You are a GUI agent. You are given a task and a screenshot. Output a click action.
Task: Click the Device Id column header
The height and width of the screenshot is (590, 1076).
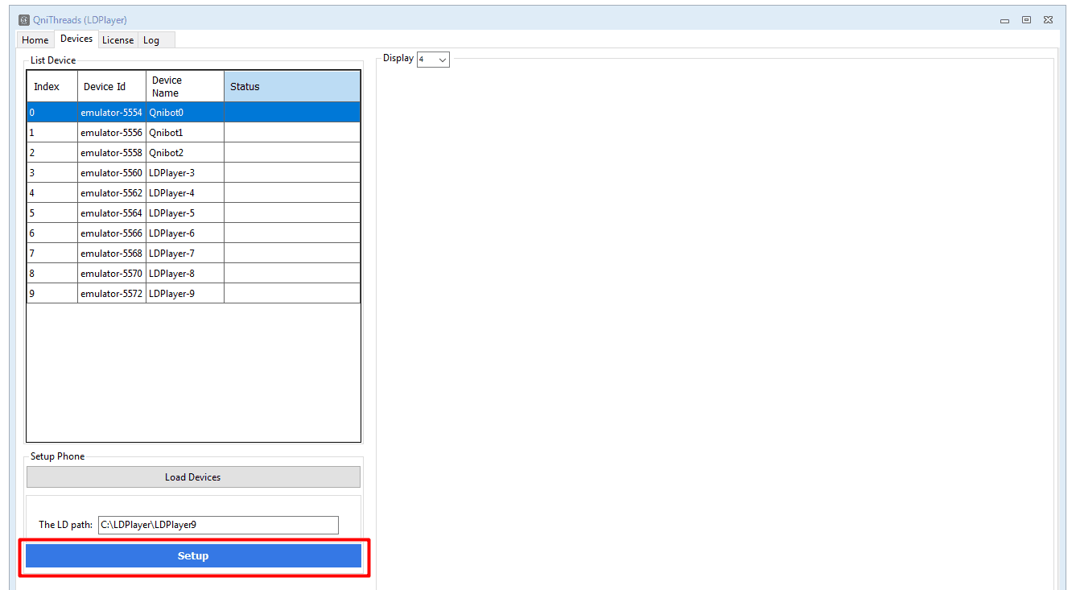[x=111, y=87]
